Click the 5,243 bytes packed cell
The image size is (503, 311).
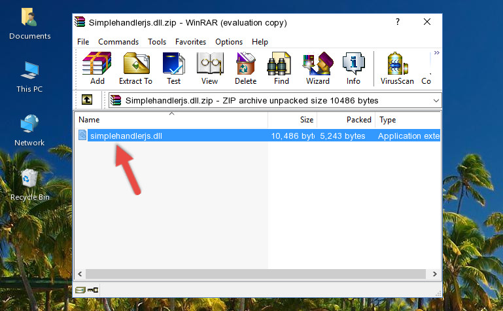point(343,136)
